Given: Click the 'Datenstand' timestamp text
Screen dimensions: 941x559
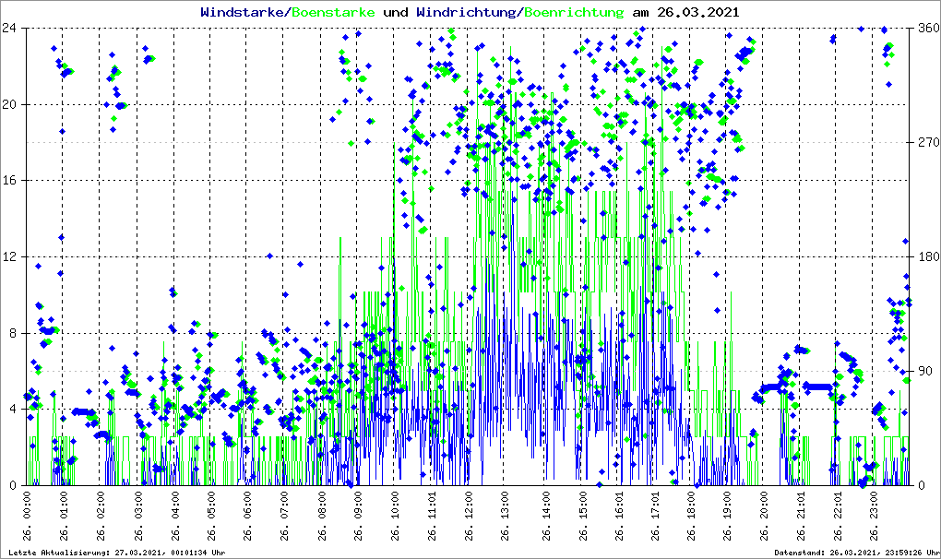Looking at the screenshot, I should [856, 553].
